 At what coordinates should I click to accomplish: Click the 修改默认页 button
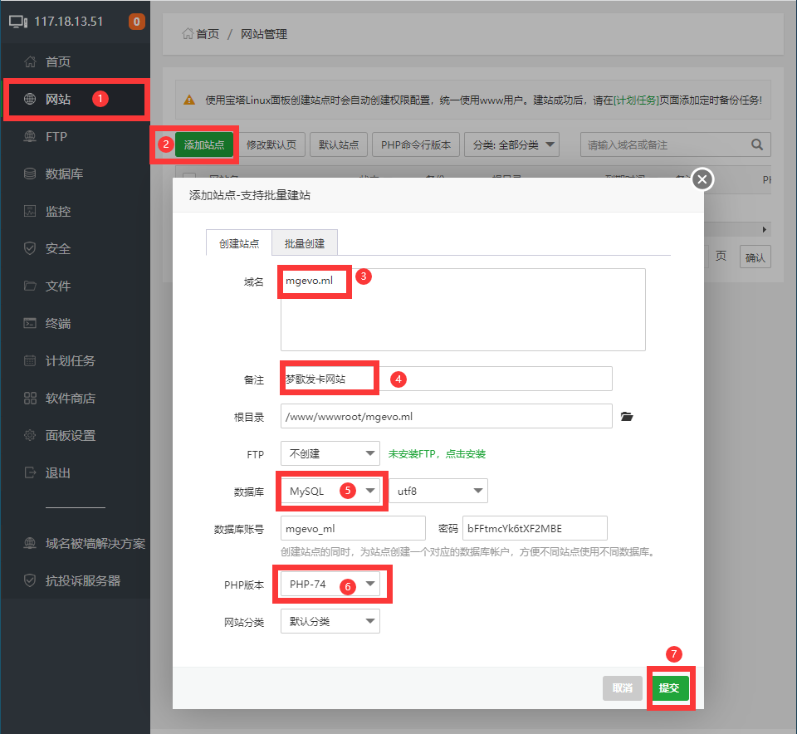coord(271,144)
